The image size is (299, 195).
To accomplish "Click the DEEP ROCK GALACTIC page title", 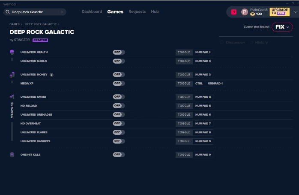I will (x=42, y=32).
